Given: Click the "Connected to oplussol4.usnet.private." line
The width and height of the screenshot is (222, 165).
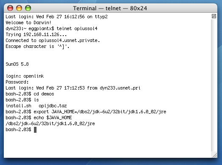Looking at the screenshot, I should point(53,40).
